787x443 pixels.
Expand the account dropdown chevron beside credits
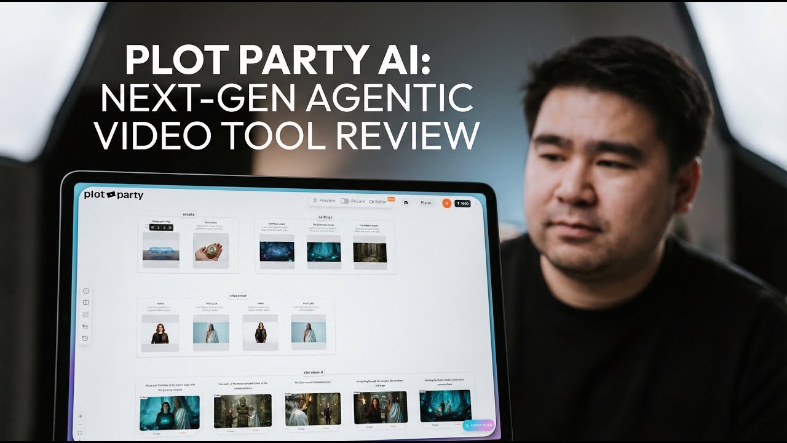475,204
